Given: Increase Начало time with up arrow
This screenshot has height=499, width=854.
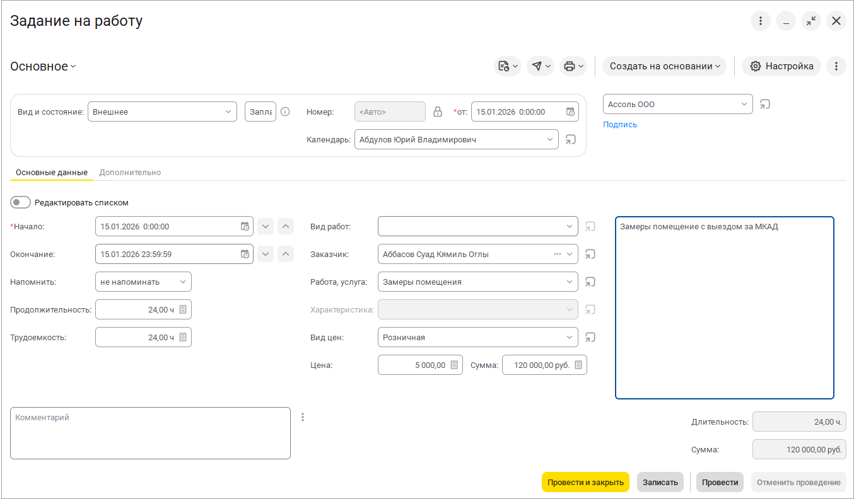Looking at the screenshot, I should click(x=286, y=227).
